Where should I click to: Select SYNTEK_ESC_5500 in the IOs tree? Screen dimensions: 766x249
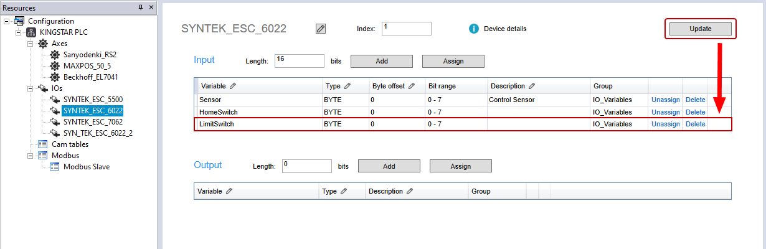pyautogui.click(x=93, y=100)
